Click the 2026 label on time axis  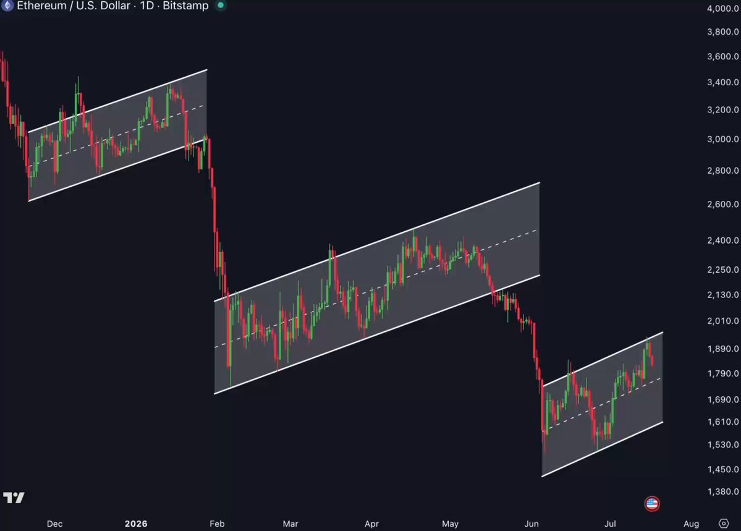click(x=136, y=524)
